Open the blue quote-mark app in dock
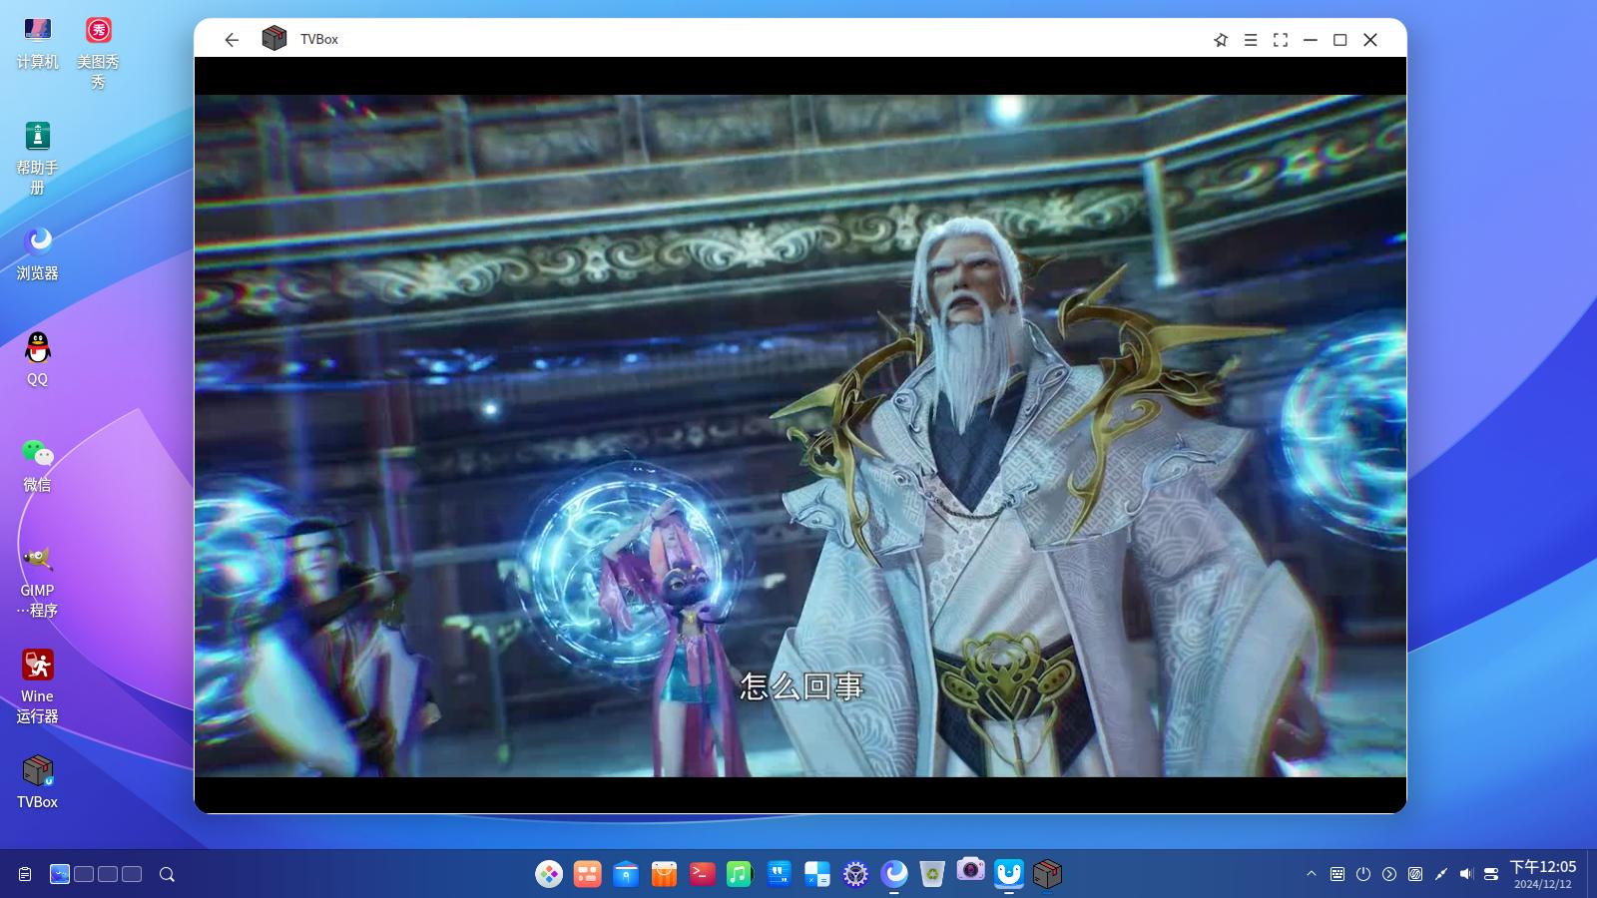 [x=779, y=874]
